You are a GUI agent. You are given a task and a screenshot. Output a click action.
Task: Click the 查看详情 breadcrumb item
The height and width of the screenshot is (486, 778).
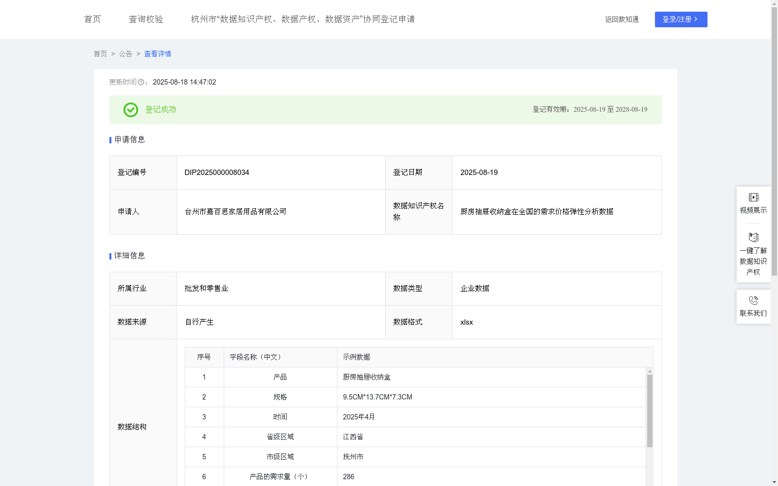pyautogui.click(x=158, y=54)
